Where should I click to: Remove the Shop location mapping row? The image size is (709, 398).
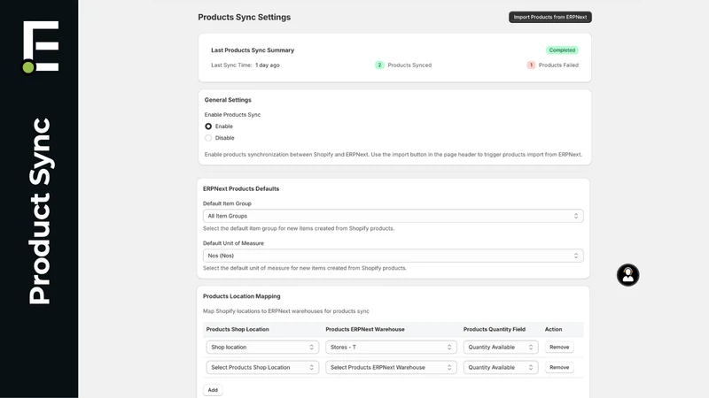pyautogui.click(x=559, y=347)
